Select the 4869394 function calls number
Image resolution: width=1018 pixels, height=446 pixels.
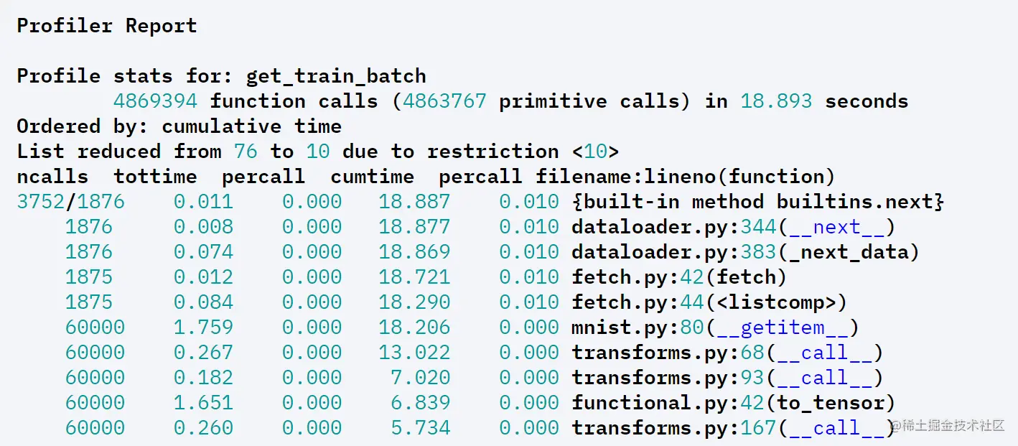click(155, 101)
